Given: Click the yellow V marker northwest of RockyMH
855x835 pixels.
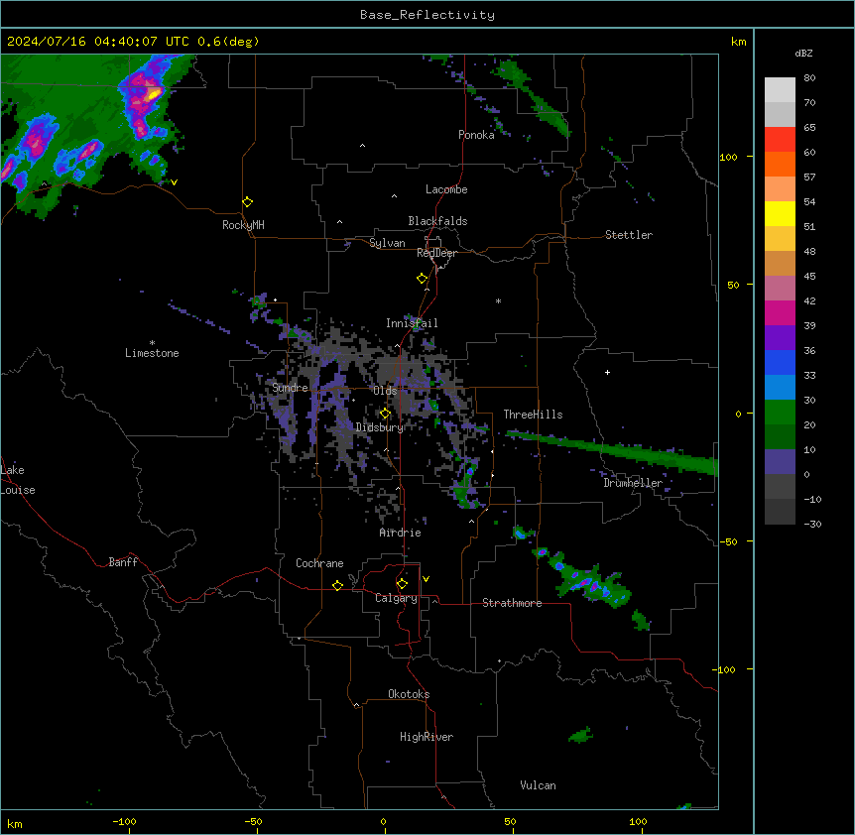Looking at the screenshot, I should [x=174, y=182].
